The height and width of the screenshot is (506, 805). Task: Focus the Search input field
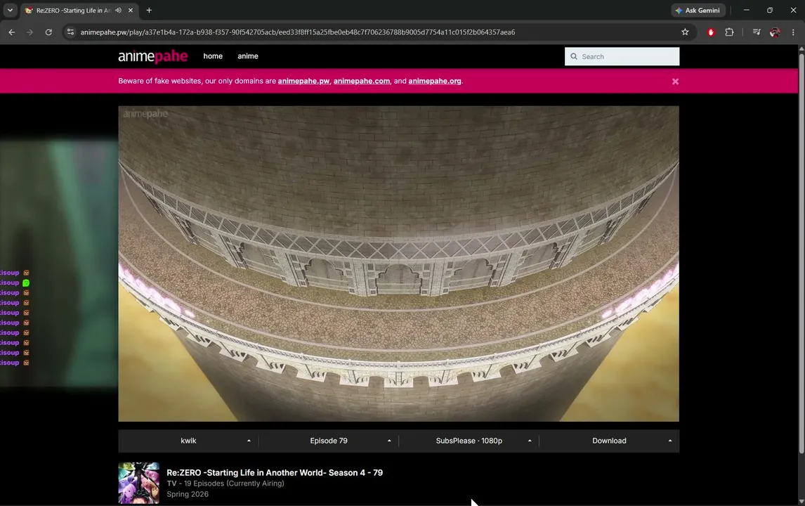click(622, 56)
